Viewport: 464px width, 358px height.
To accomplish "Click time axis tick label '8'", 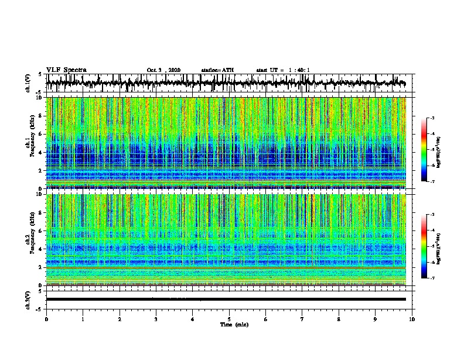I will click(x=339, y=319).
